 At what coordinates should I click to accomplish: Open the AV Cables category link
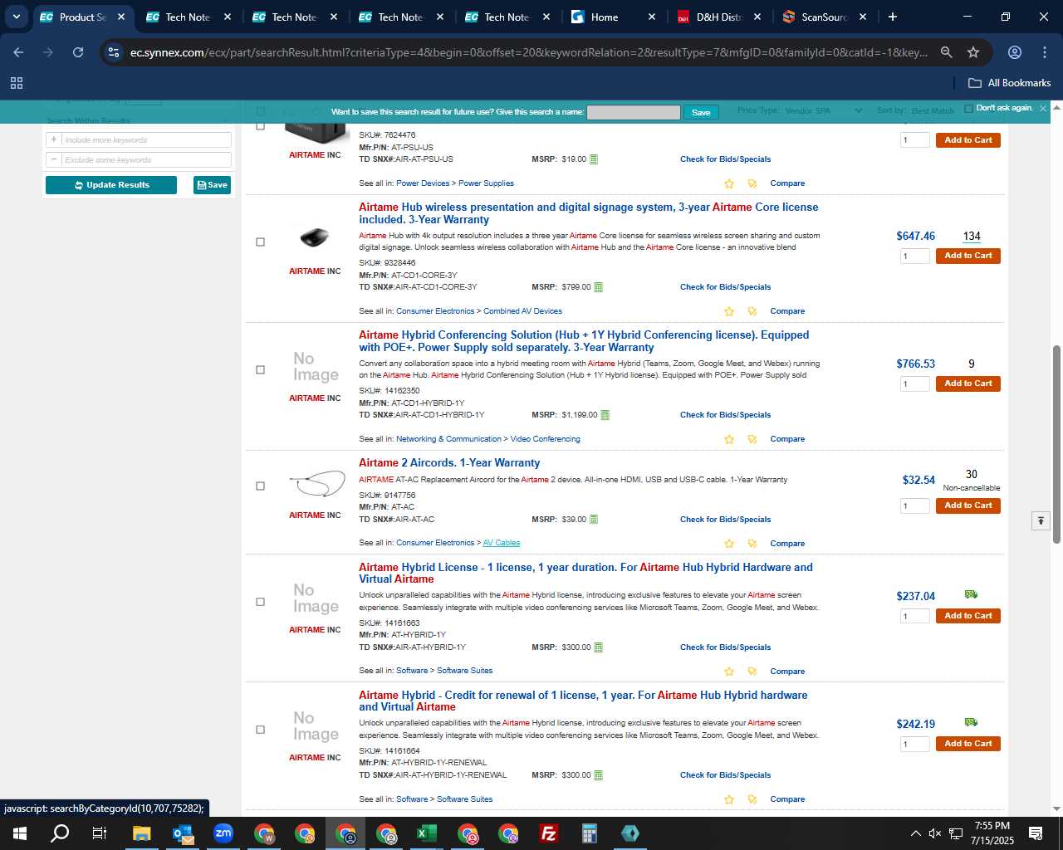tap(502, 543)
